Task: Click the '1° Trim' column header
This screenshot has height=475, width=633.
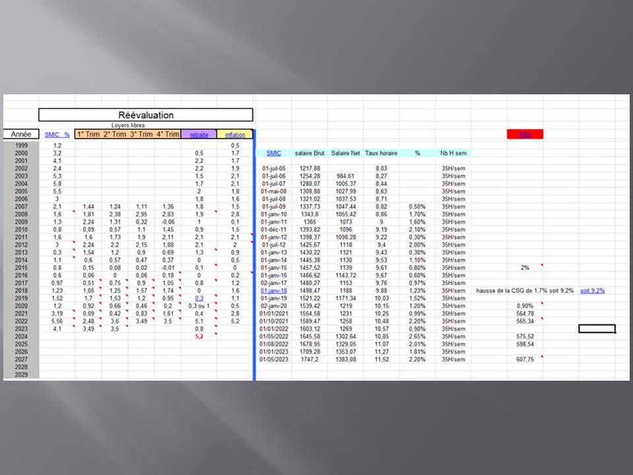Action: coord(88,134)
